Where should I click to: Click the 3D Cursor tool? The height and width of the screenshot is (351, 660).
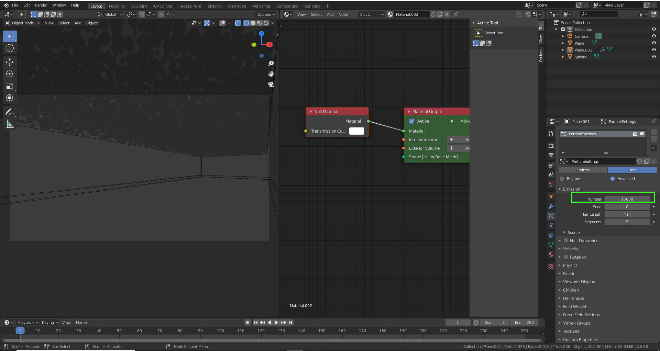(10, 48)
